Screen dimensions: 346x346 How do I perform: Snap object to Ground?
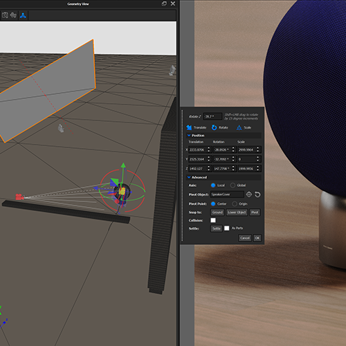coord(217,212)
